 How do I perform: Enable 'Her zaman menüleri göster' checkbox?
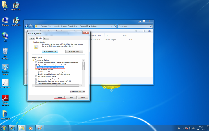tap(36, 77)
